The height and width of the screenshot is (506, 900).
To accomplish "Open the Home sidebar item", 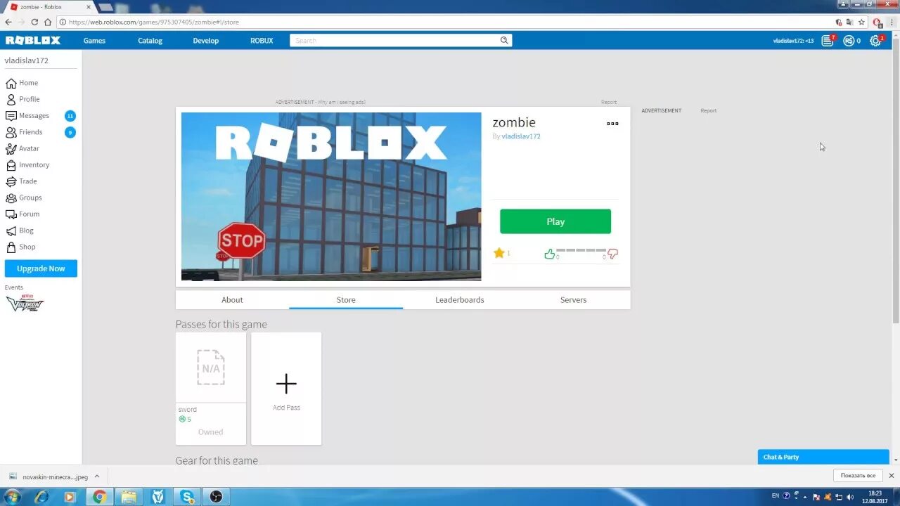I will coord(22,83).
